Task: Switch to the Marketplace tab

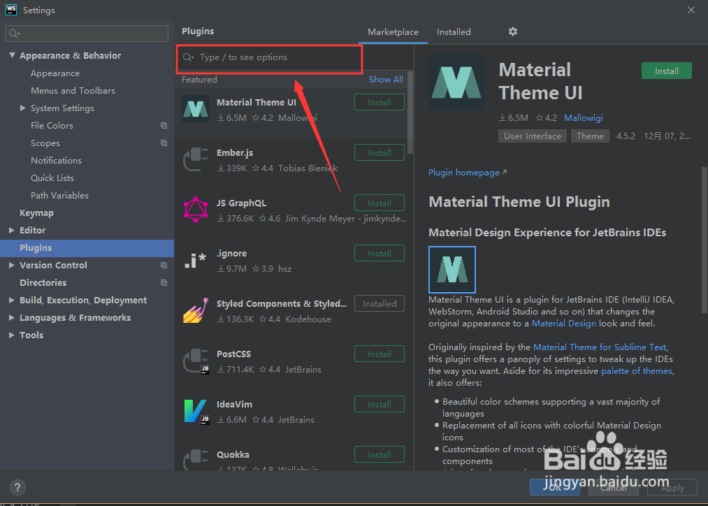Action: [x=393, y=32]
